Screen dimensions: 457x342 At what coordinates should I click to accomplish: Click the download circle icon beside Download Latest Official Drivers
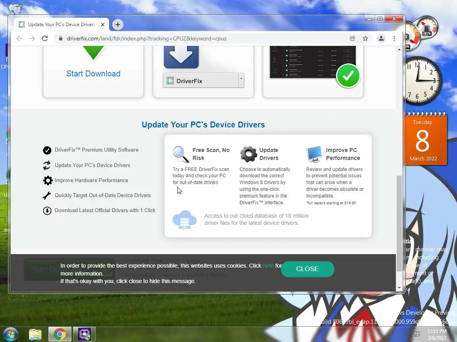(x=47, y=211)
